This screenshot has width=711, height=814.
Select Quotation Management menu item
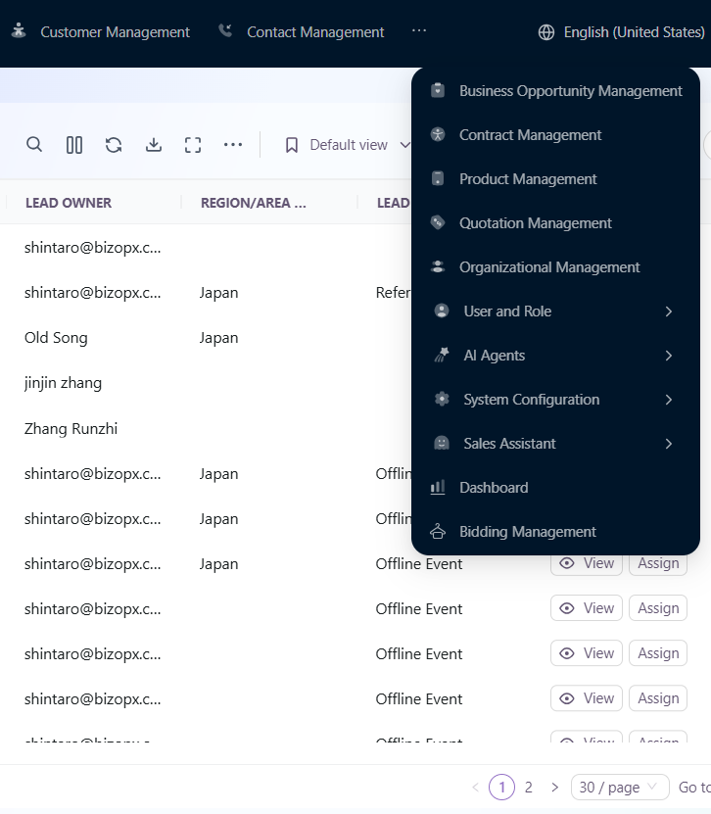coord(555,223)
